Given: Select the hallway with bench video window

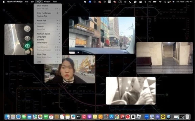Looking at the screenshot, I should pyautogui.click(x=165, y=58).
